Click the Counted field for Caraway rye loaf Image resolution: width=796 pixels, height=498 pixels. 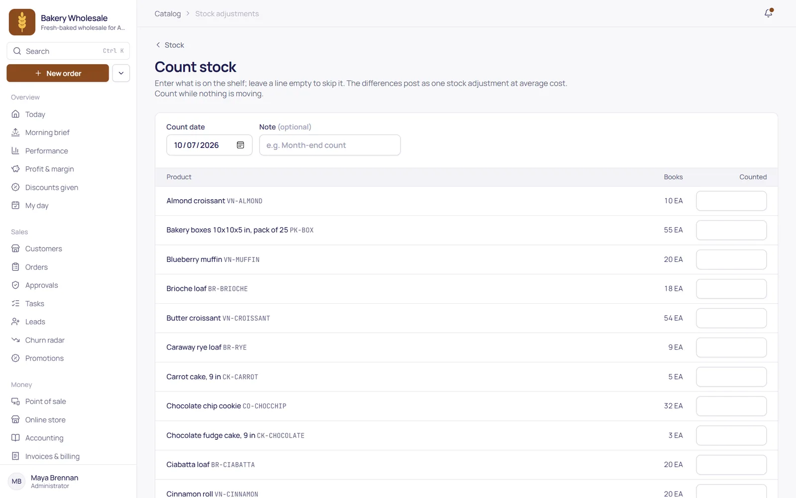pos(731,347)
